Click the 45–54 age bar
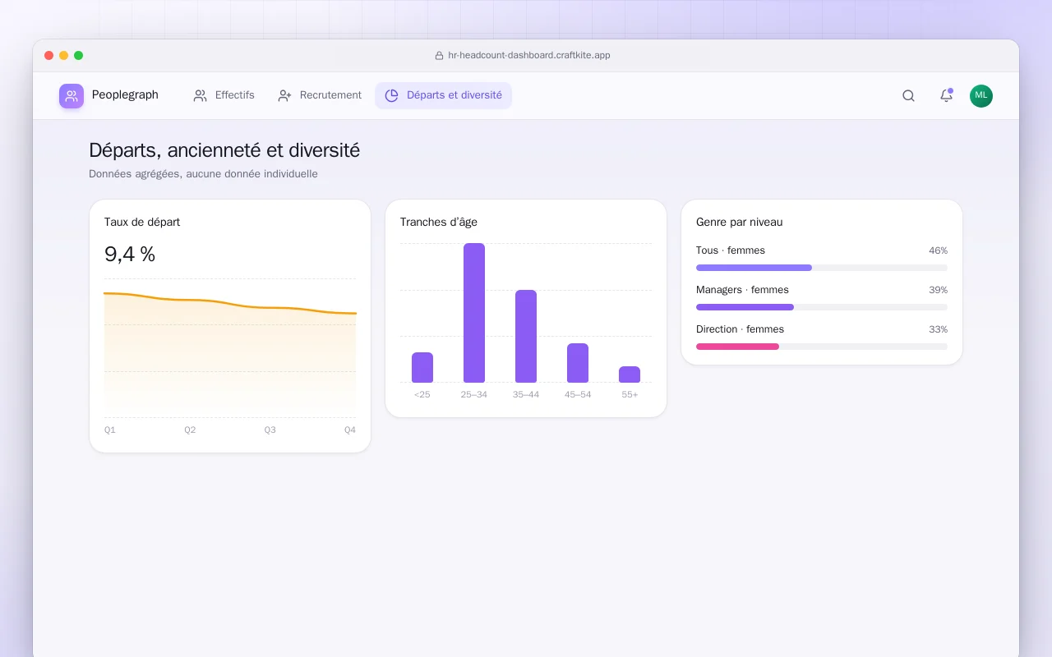 578,363
